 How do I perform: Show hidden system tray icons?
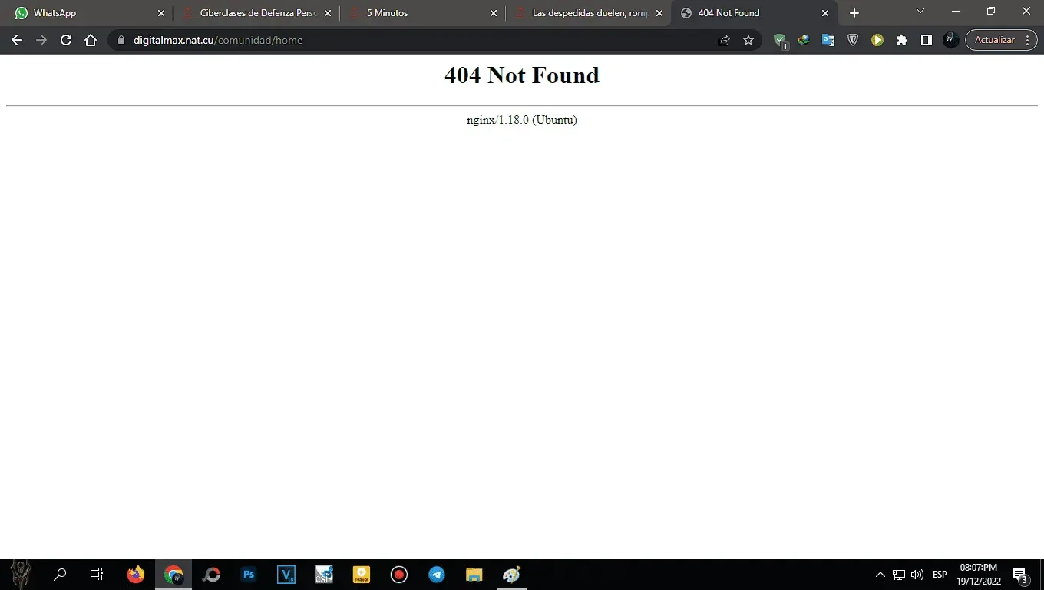click(x=880, y=575)
